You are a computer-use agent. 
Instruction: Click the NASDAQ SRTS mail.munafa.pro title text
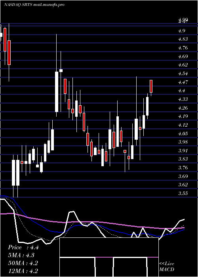(34, 5)
